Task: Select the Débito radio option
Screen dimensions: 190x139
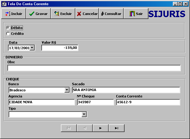Action: (8, 28)
